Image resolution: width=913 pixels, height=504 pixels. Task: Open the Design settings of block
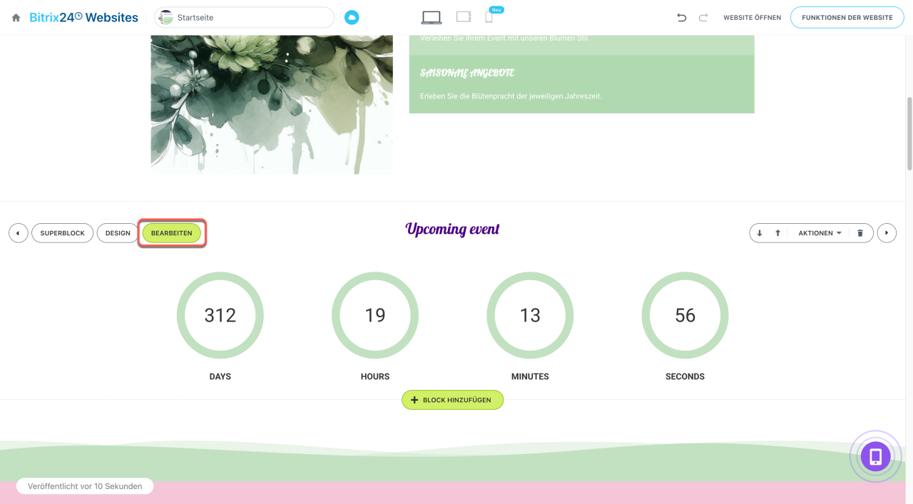118,233
